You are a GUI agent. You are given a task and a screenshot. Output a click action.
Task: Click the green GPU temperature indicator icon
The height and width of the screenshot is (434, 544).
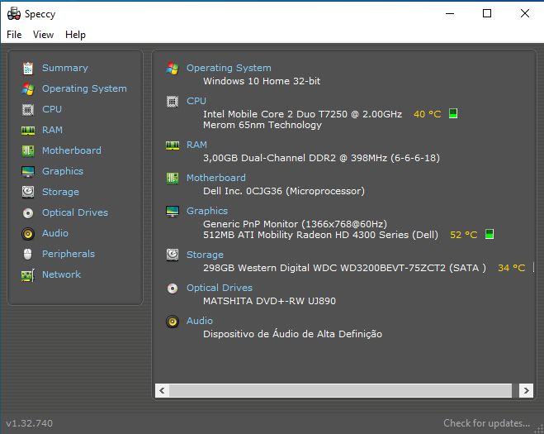click(x=490, y=234)
